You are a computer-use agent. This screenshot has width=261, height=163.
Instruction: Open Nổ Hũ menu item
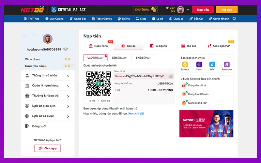pos(124,19)
